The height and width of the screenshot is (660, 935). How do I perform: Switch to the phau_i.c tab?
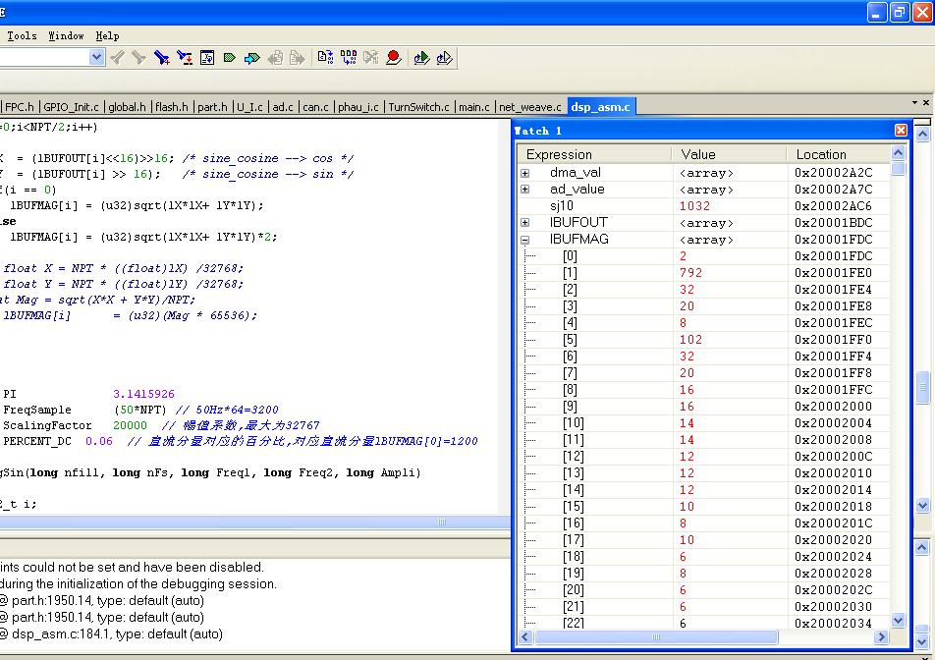pyautogui.click(x=358, y=107)
